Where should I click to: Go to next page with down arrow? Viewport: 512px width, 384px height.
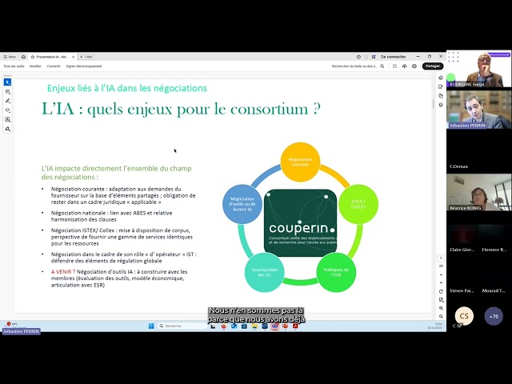point(441,282)
